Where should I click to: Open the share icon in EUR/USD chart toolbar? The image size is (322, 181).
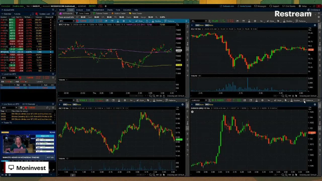pyautogui.click(x=245, y=100)
